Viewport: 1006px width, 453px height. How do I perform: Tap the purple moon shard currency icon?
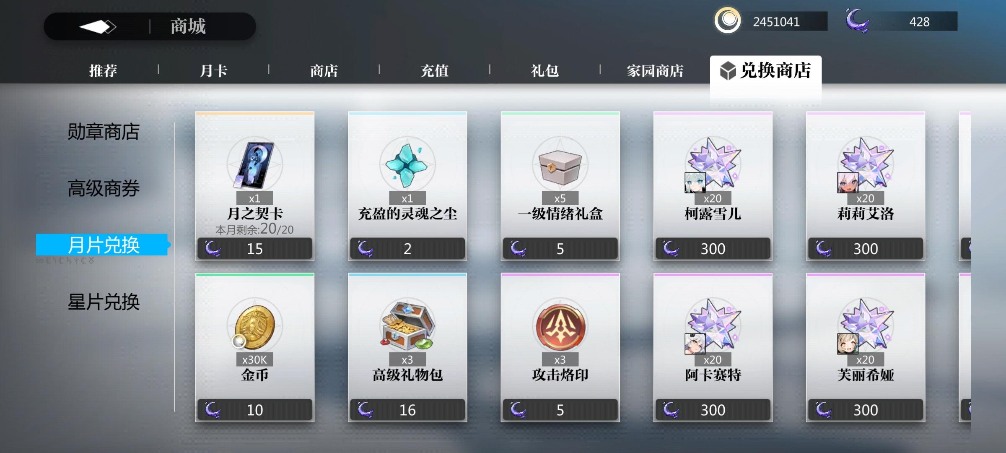[x=857, y=21]
